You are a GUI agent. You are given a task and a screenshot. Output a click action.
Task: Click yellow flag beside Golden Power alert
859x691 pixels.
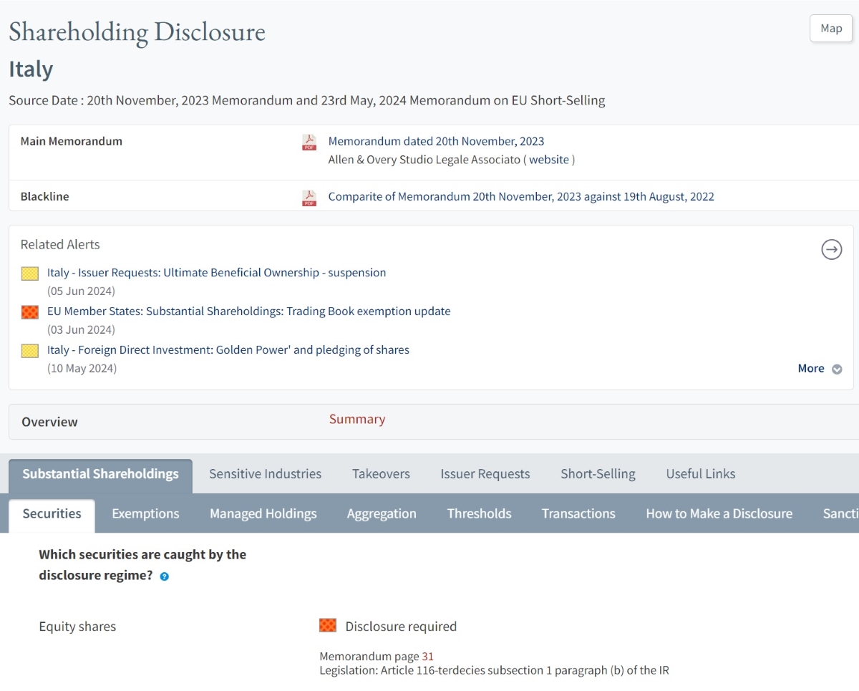point(30,351)
